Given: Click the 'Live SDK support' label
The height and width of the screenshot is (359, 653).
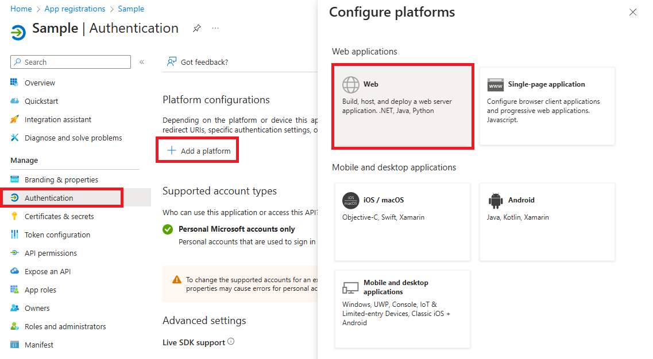Looking at the screenshot, I should coord(194,342).
